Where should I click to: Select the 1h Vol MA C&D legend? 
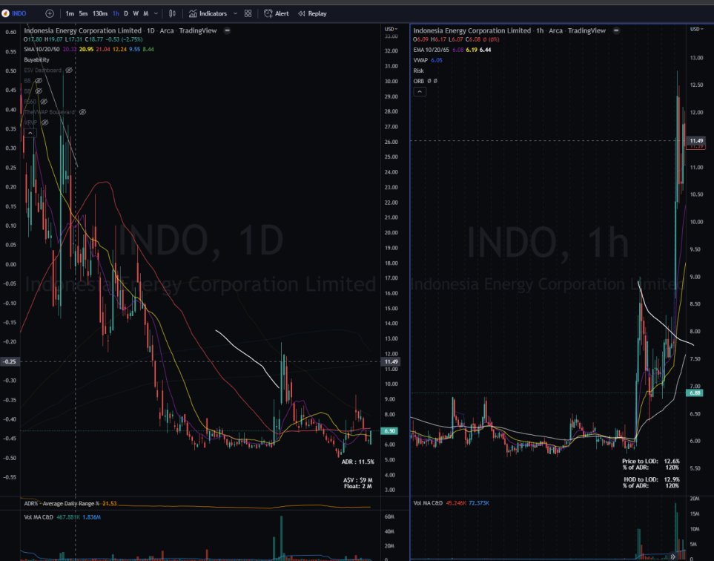[x=428, y=503]
